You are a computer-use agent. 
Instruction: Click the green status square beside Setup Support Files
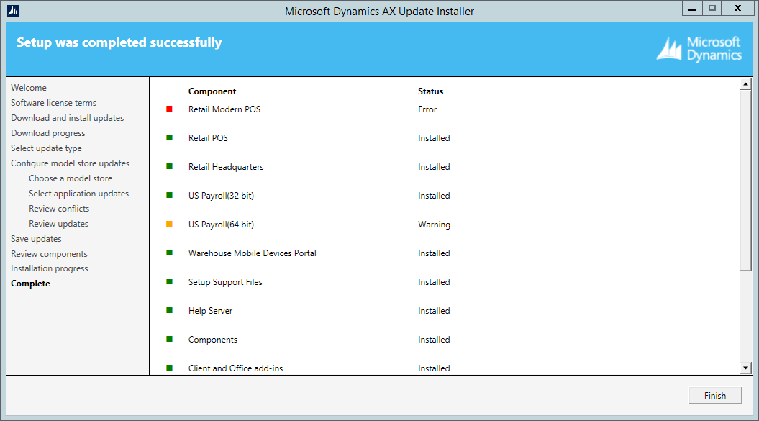point(169,281)
